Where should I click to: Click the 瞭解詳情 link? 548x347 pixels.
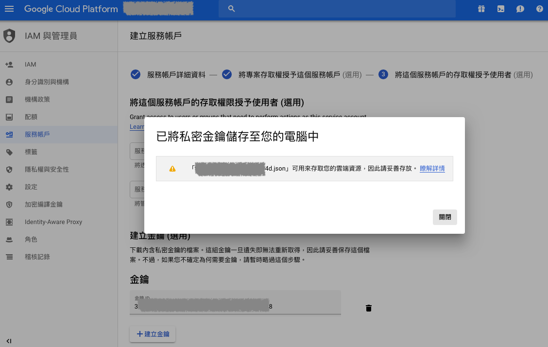(432, 169)
